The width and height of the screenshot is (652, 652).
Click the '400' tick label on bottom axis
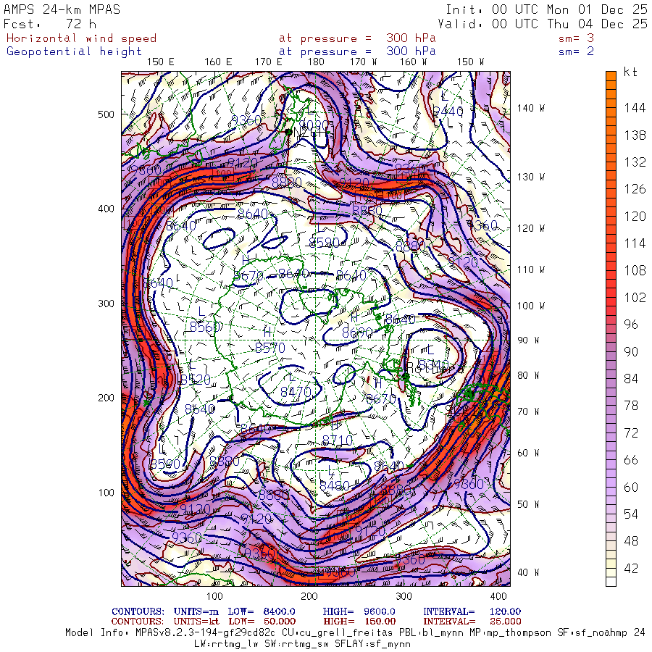[x=498, y=596]
